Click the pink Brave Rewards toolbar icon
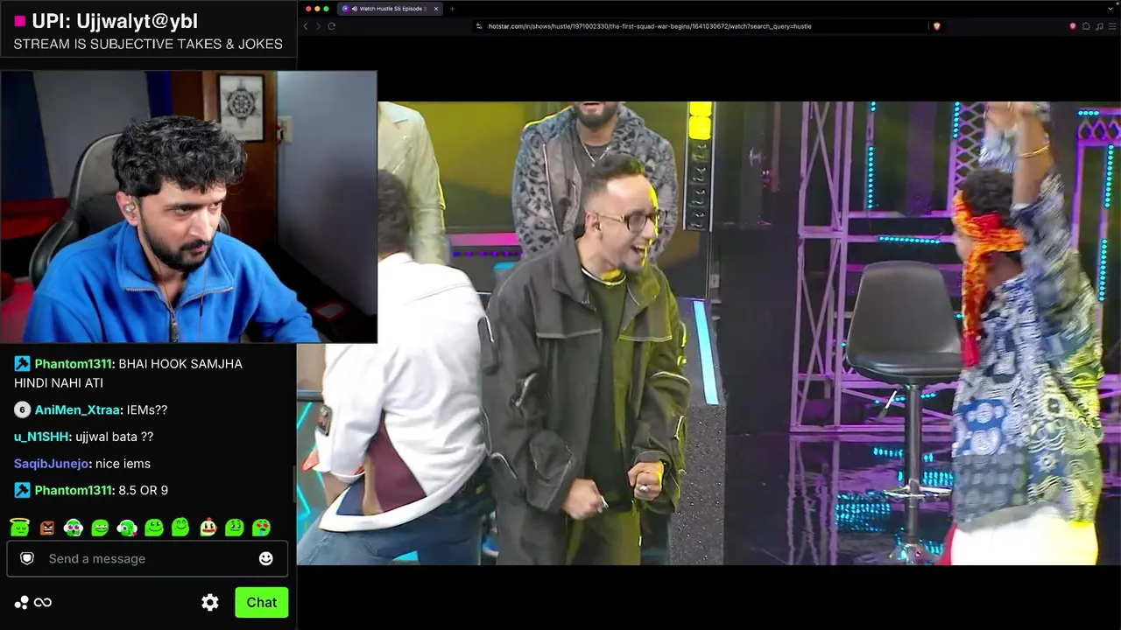This screenshot has width=1121, height=630. click(1073, 26)
